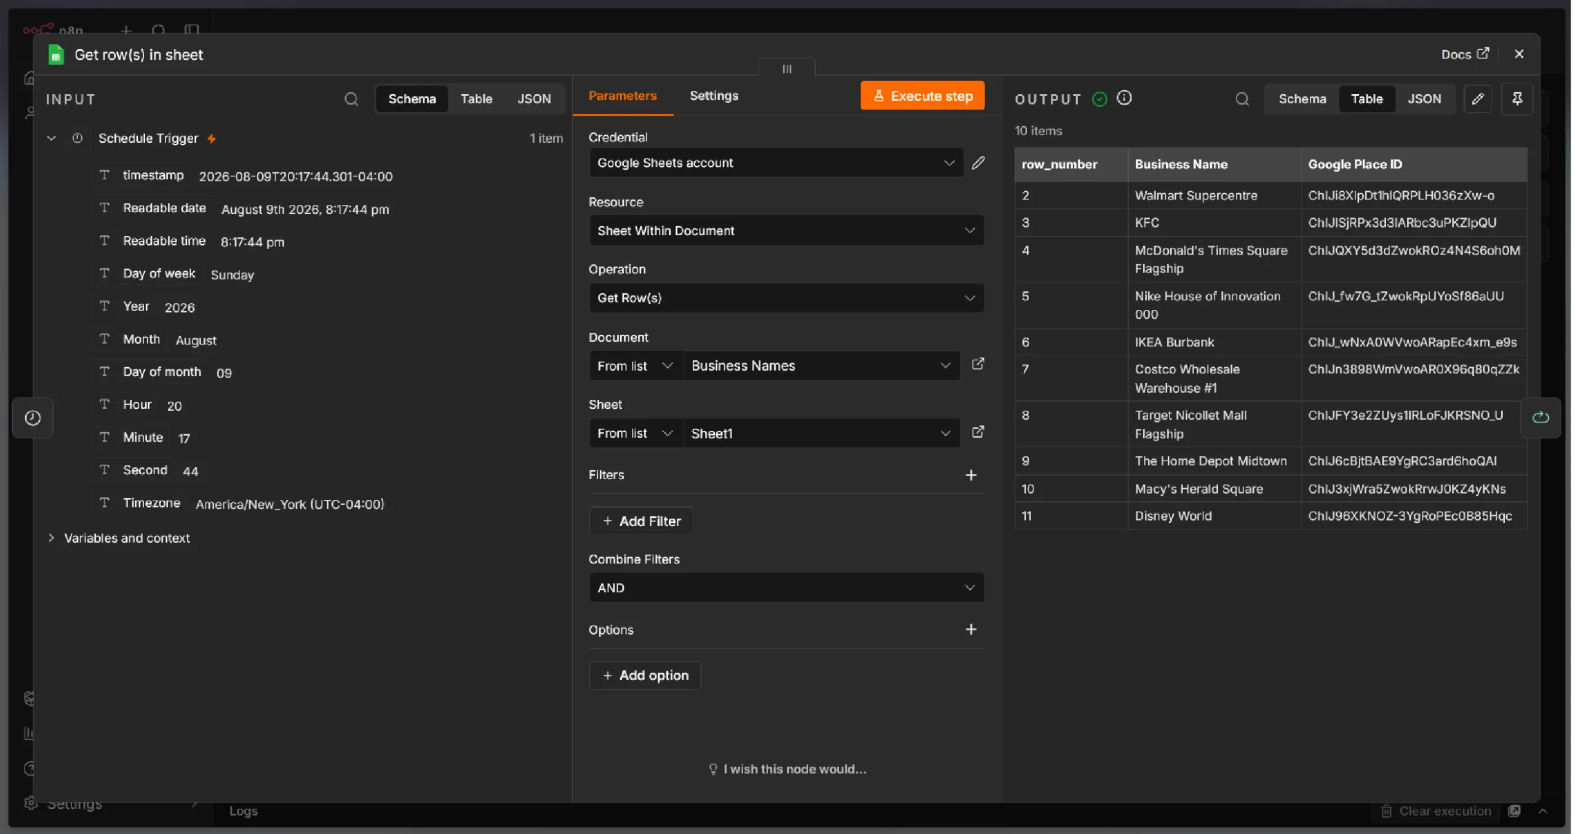The height and width of the screenshot is (834, 1575).
Task: Click The Home Depot Midtown cell
Action: click(x=1214, y=461)
